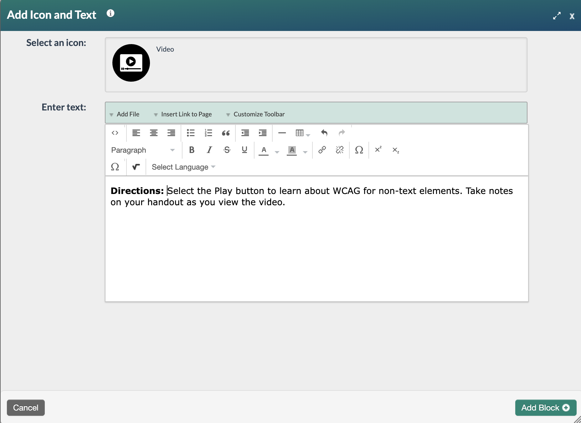Toggle underline formatting
This screenshot has width=581, height=423.
244,150
